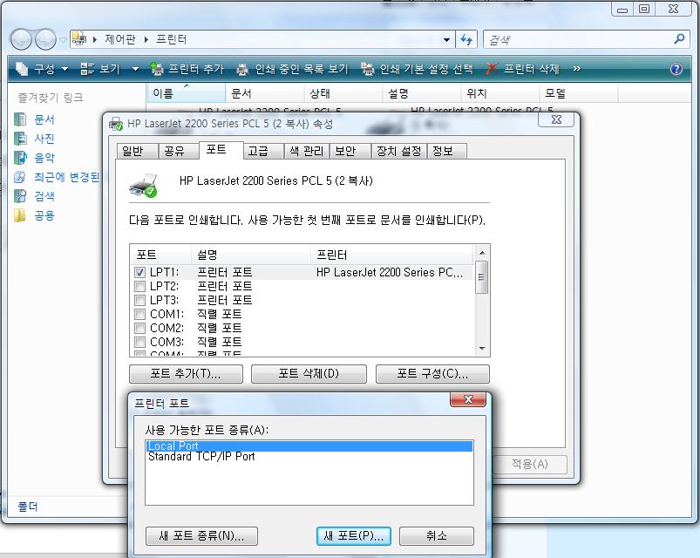Click the down arrow of the port list scrollbar
Image resolution: width=700 pixels, height=558 pixels.
click(482, 348)
